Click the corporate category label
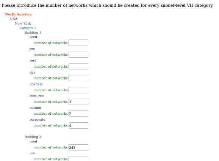This screenshot has height=161, width=219. [38, 120]
